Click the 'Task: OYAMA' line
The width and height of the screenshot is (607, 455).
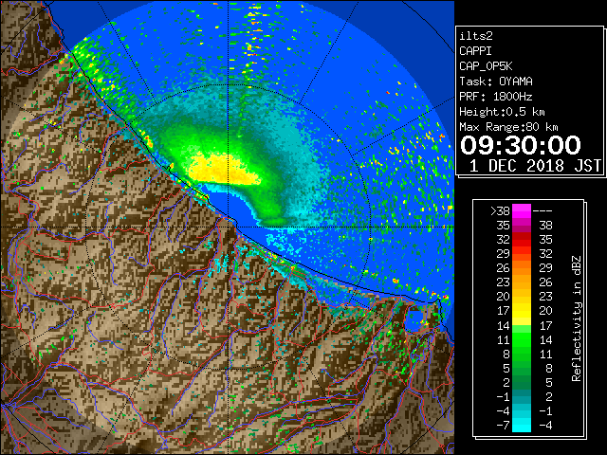pos(496,82)
